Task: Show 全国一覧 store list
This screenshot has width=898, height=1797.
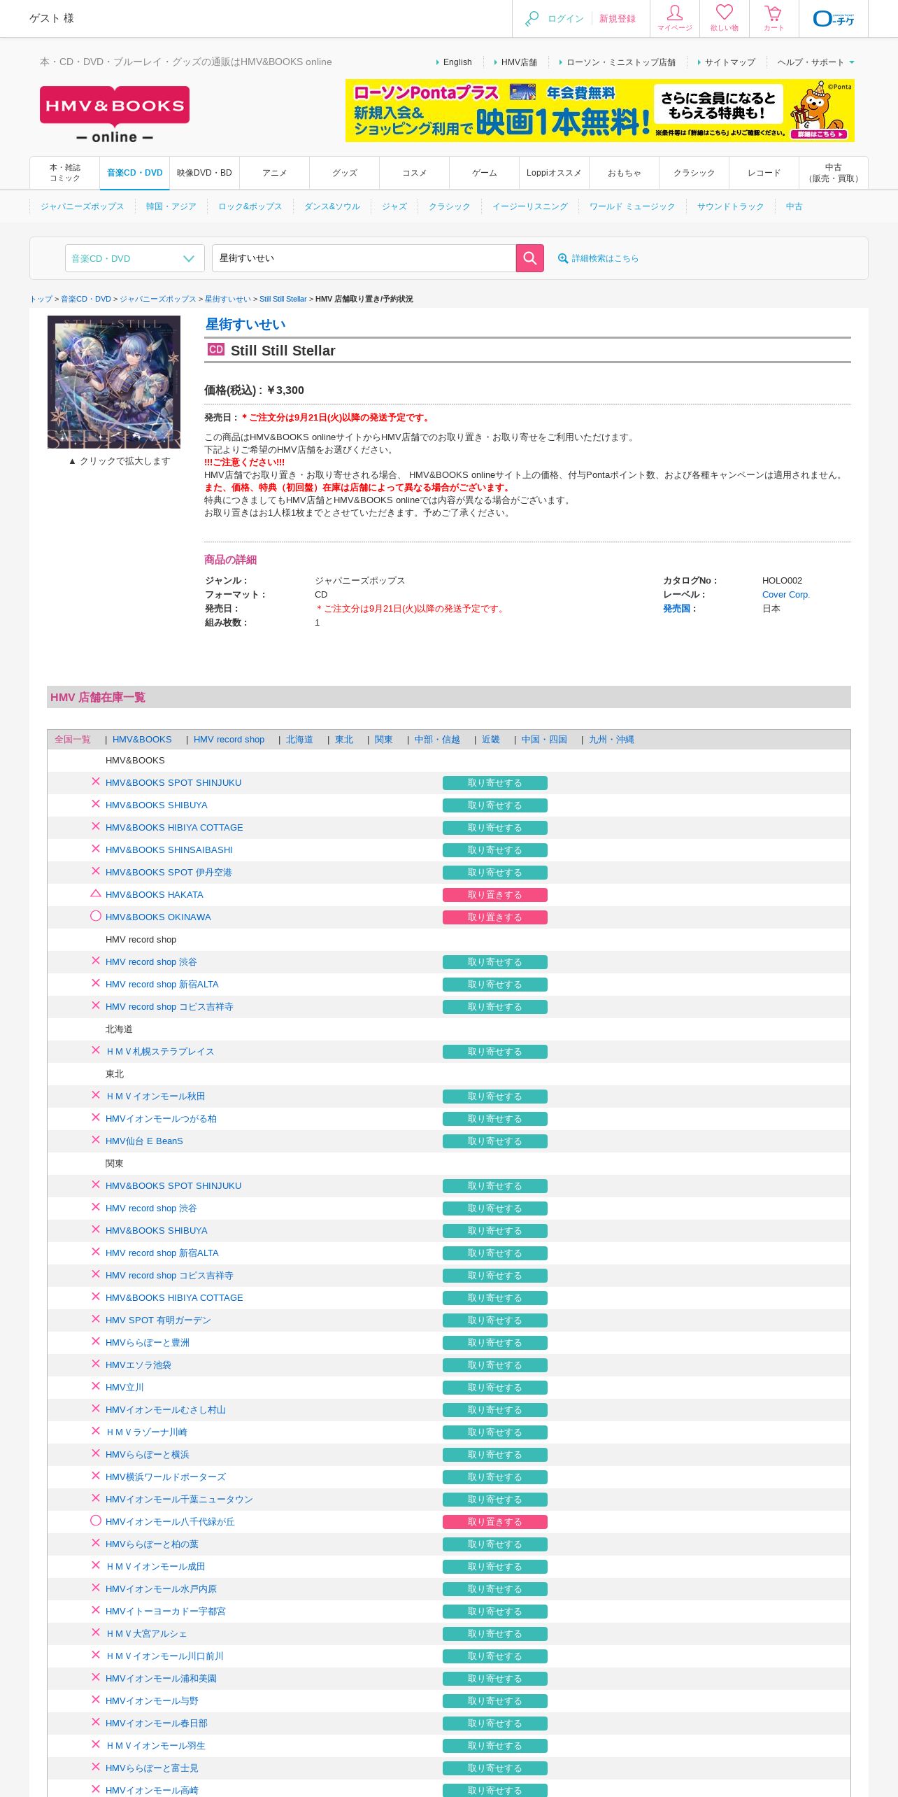Action: tap(73, 740)
